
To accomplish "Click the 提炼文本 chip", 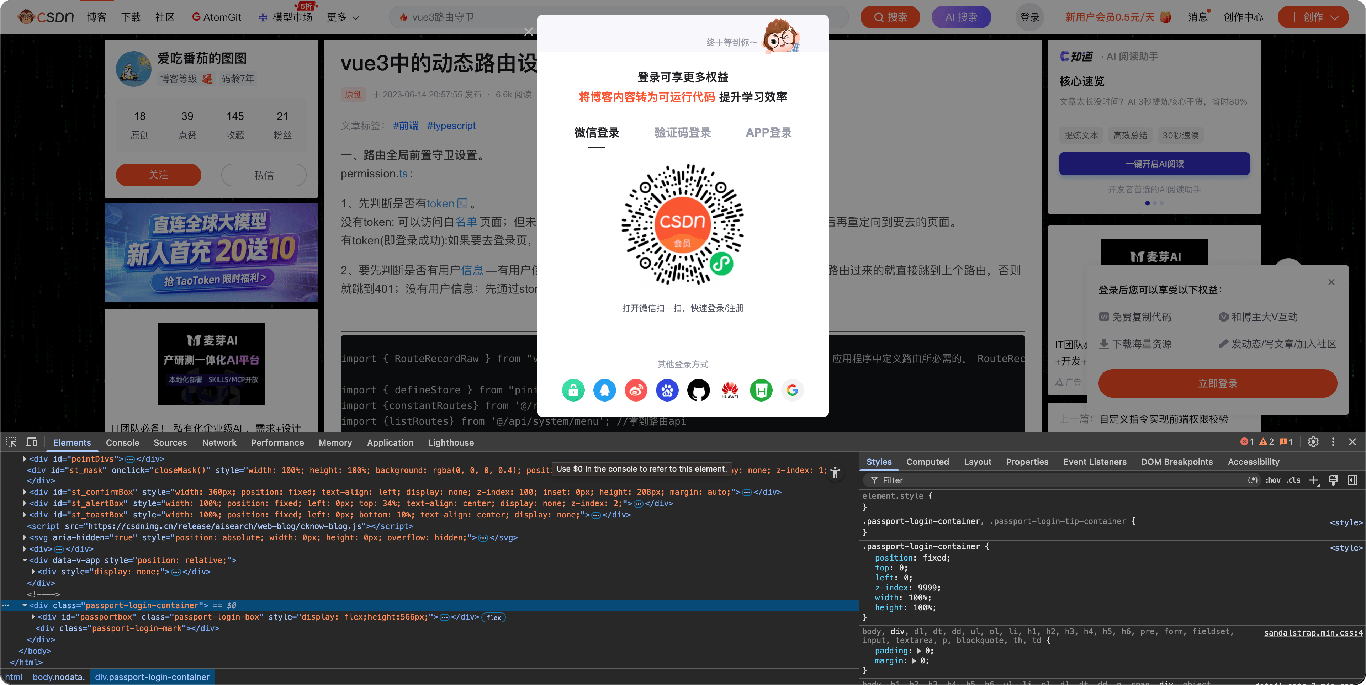I will (1081, 135).
